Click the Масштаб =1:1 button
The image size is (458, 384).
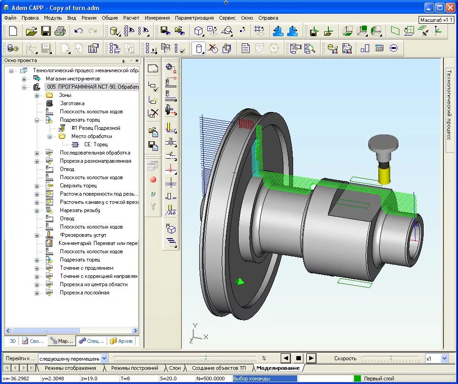coord(436,20)
